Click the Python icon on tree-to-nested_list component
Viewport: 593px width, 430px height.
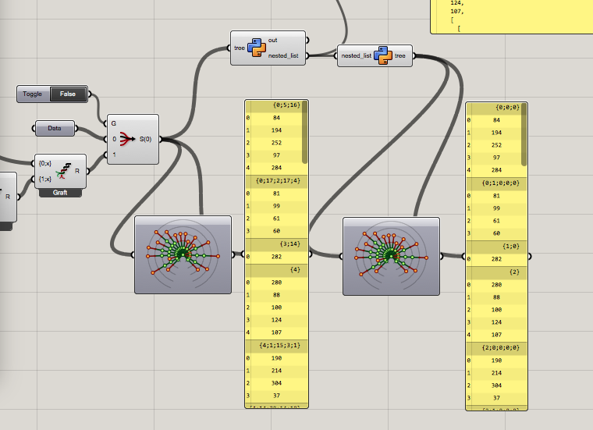click(257, 48)
